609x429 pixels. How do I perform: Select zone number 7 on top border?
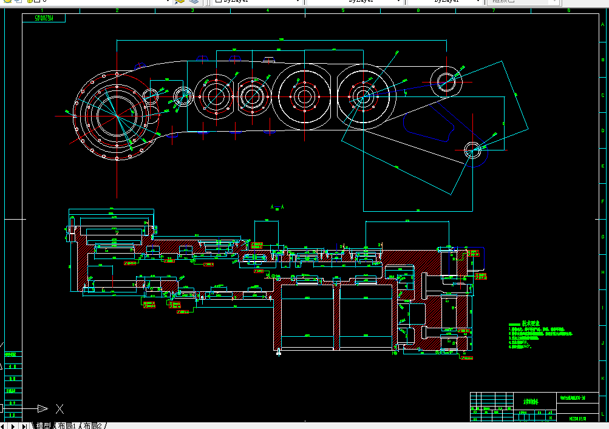pyautogui.click(x=493, y=10)
